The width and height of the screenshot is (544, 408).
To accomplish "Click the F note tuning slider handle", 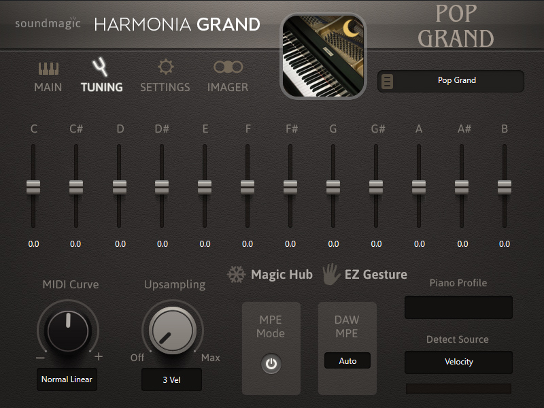I will click(248, 187).
